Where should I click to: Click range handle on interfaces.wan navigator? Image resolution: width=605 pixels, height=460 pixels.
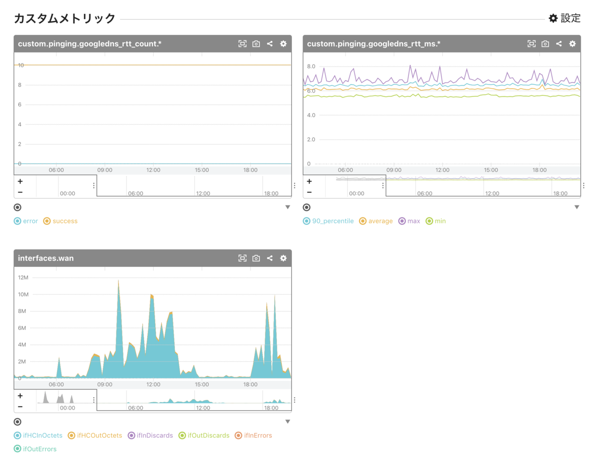click(94, 400)
